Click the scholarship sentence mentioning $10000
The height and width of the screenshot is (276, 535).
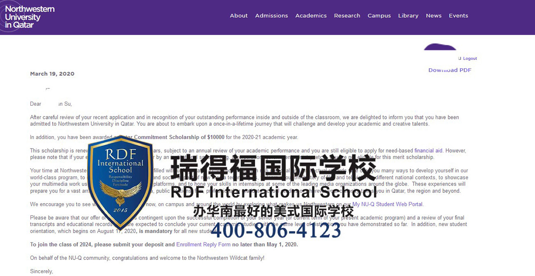164,137
